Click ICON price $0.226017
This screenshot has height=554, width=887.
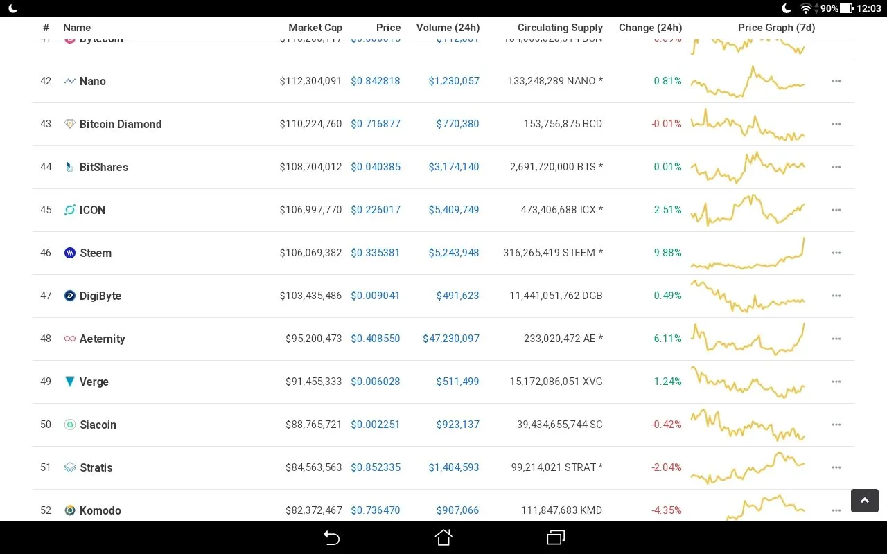[x=376, y=210]
